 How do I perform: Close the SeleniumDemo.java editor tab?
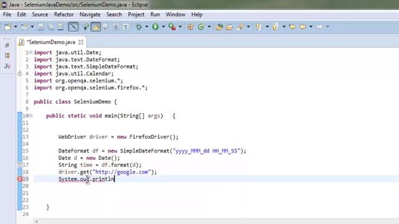tap(81, 42)
